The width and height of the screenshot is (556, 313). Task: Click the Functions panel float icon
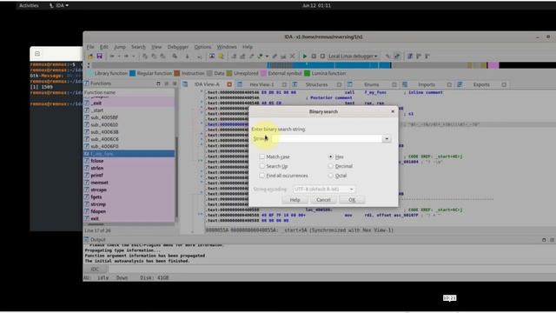158,83
